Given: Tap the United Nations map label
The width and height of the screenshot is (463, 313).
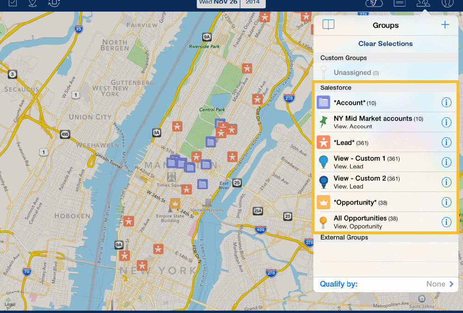Looking at the screenshot, I should pyautogui.click(x=207, y=210).
